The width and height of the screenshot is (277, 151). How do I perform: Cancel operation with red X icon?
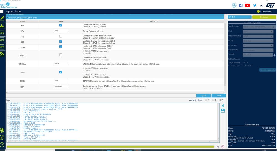click(x=223, y=147)
